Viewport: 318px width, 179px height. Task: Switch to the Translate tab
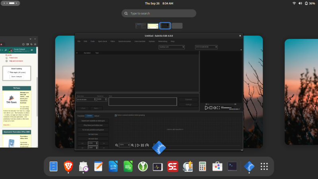[81, 116]
